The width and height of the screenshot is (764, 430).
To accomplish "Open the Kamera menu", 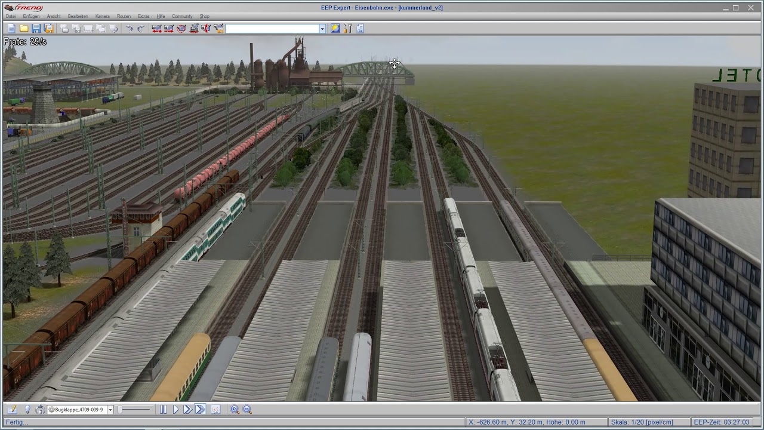I will pyautogui.click(x=103, y=16).
